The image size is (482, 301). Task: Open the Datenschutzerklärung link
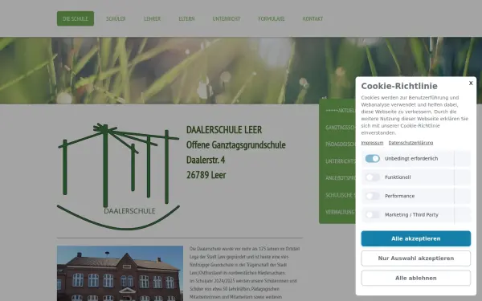click(x=411, y=143)
